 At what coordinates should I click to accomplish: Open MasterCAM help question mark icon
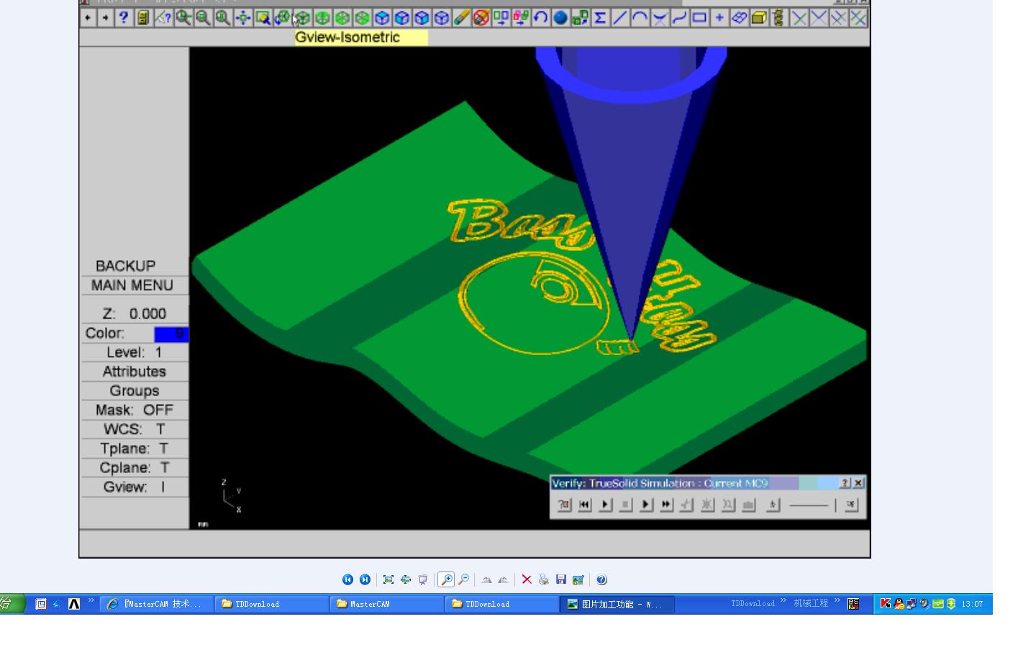pyautogui.click(x=123, y=18)
